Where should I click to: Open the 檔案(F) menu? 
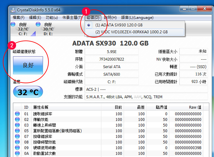coord(19,18)
